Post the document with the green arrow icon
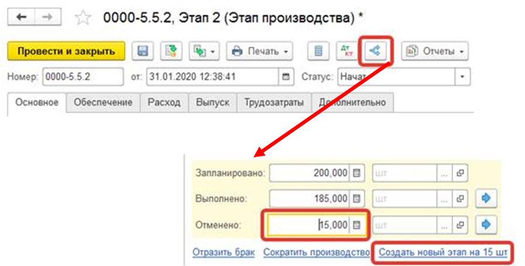Image resolution: width=525 pixels, height=266 pixels. click(x=171, y=51)
